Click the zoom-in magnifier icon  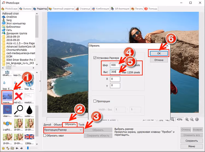click(x=187, y=119)
